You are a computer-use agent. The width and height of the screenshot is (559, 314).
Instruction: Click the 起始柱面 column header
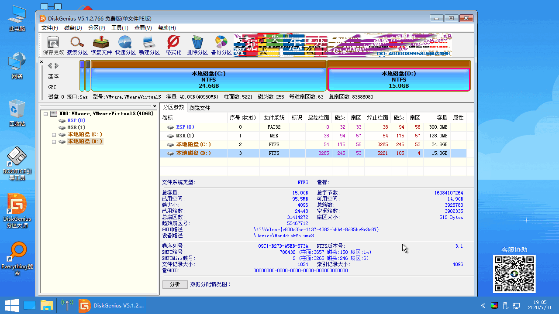pyautogui.click(x=318, y=118)
